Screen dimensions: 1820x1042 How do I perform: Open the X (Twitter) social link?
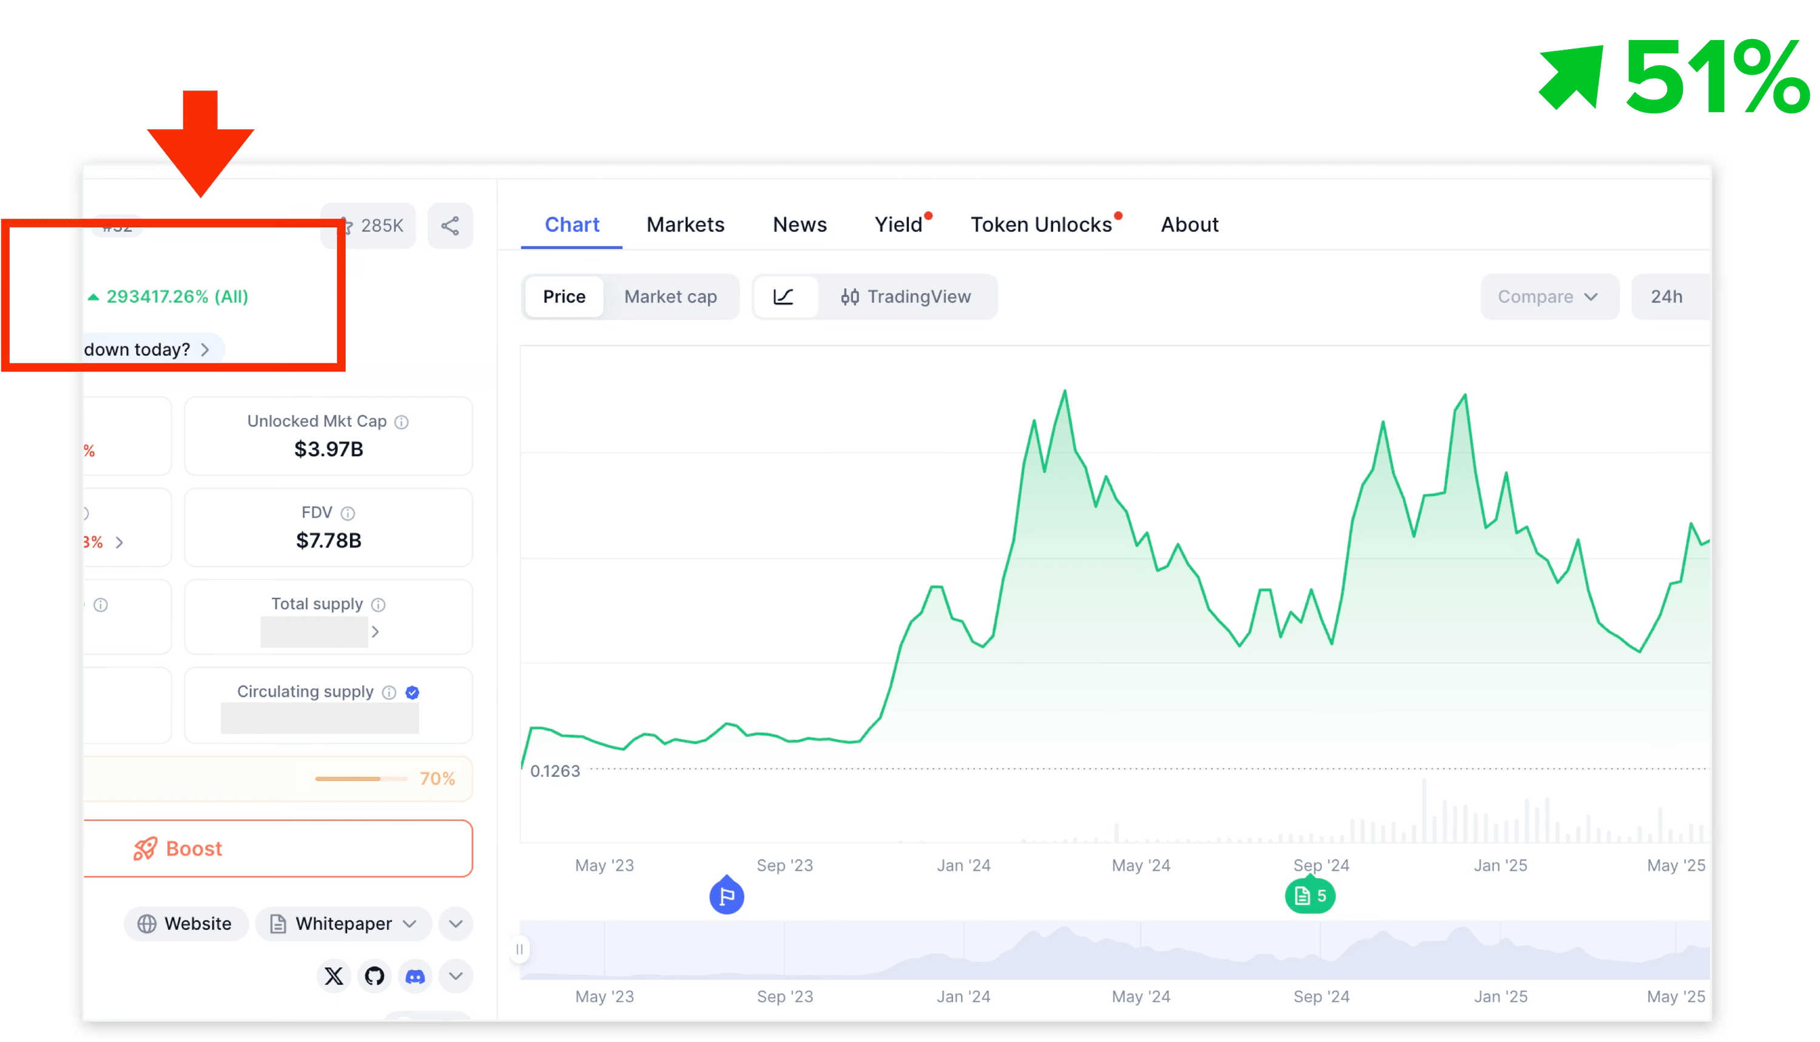click(334, 976)
